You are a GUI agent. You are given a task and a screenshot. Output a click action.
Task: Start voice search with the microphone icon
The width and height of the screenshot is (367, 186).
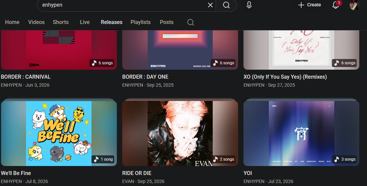pyautogui.click(x=249, y=5)
